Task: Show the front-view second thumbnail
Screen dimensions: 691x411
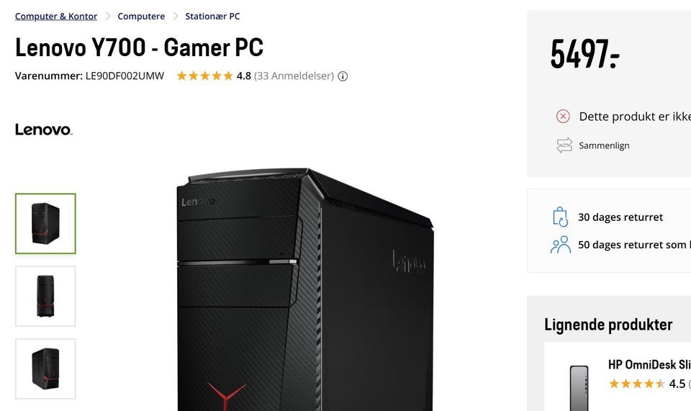Action: 45,296
